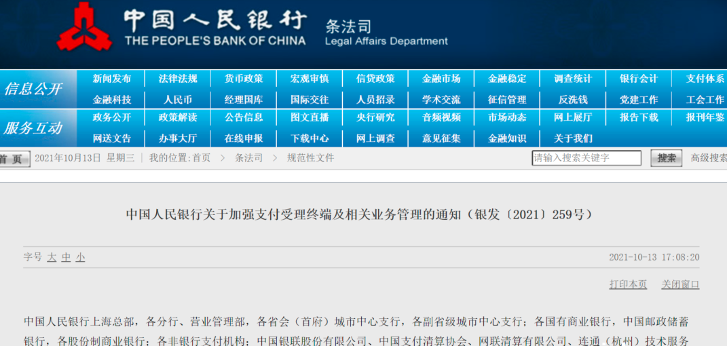The image size is (727, 346).
Task: Select 金融科技 navigation item
Action: pyautogui.click(x=112, y=100)
